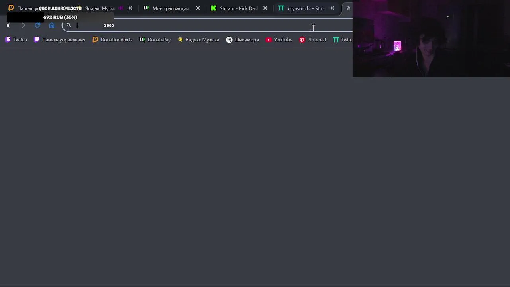
Task: Close the knyasnochi tab
Action: (332, 8)
